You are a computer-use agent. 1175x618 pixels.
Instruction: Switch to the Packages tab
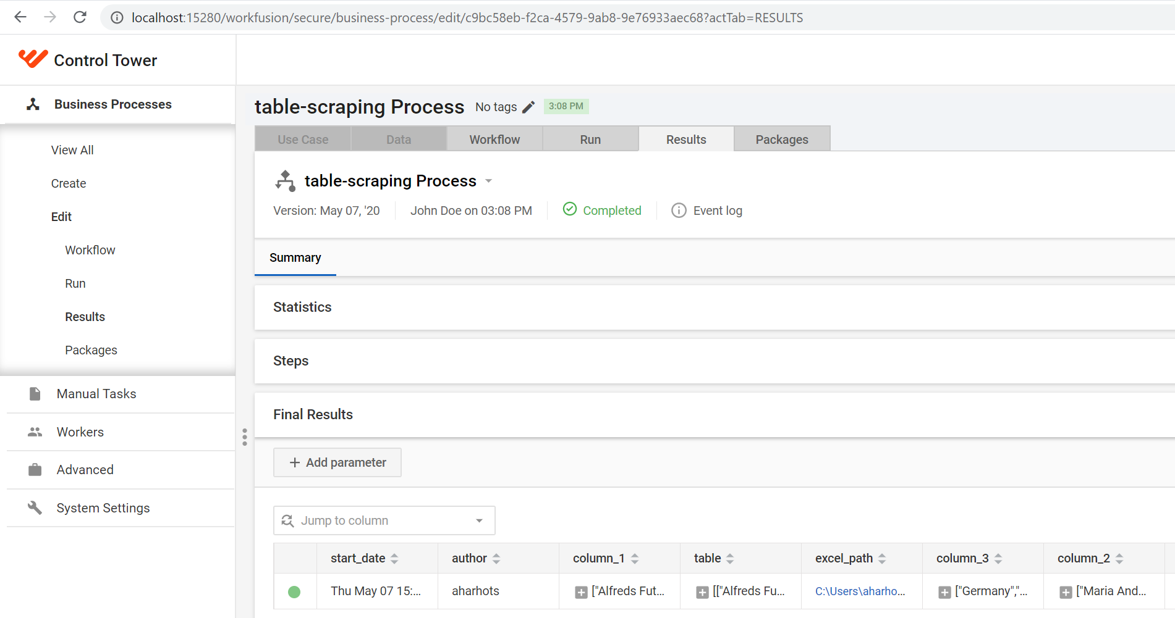tap(782, 139)
